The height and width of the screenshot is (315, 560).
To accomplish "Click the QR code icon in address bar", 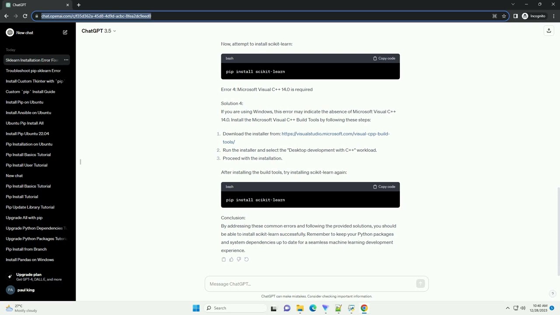I will click(494, 16).
